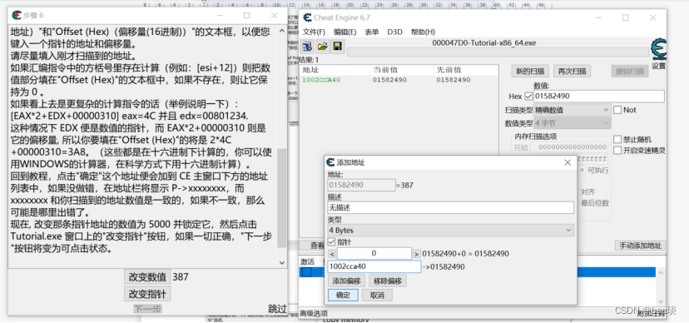Screen dimensions: 689x323
Task: Click the 设置 label under the logo
Action: [x=659, y=67]
